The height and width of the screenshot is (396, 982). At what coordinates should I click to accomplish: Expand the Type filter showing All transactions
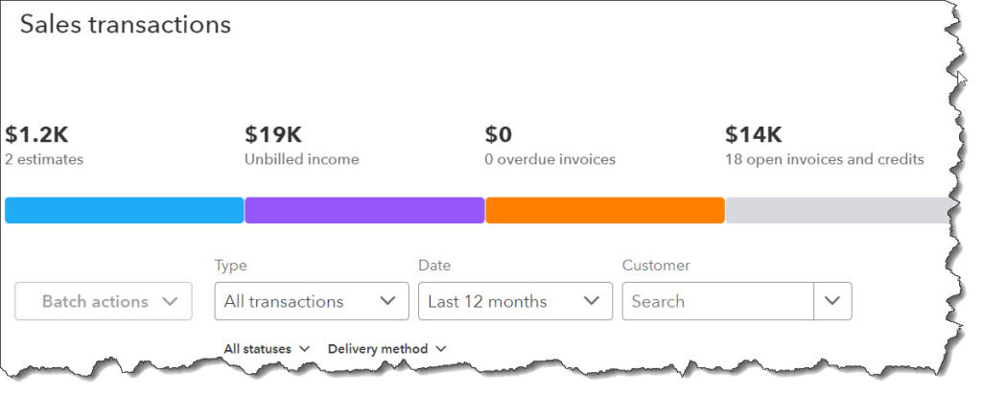coord(312,301)
